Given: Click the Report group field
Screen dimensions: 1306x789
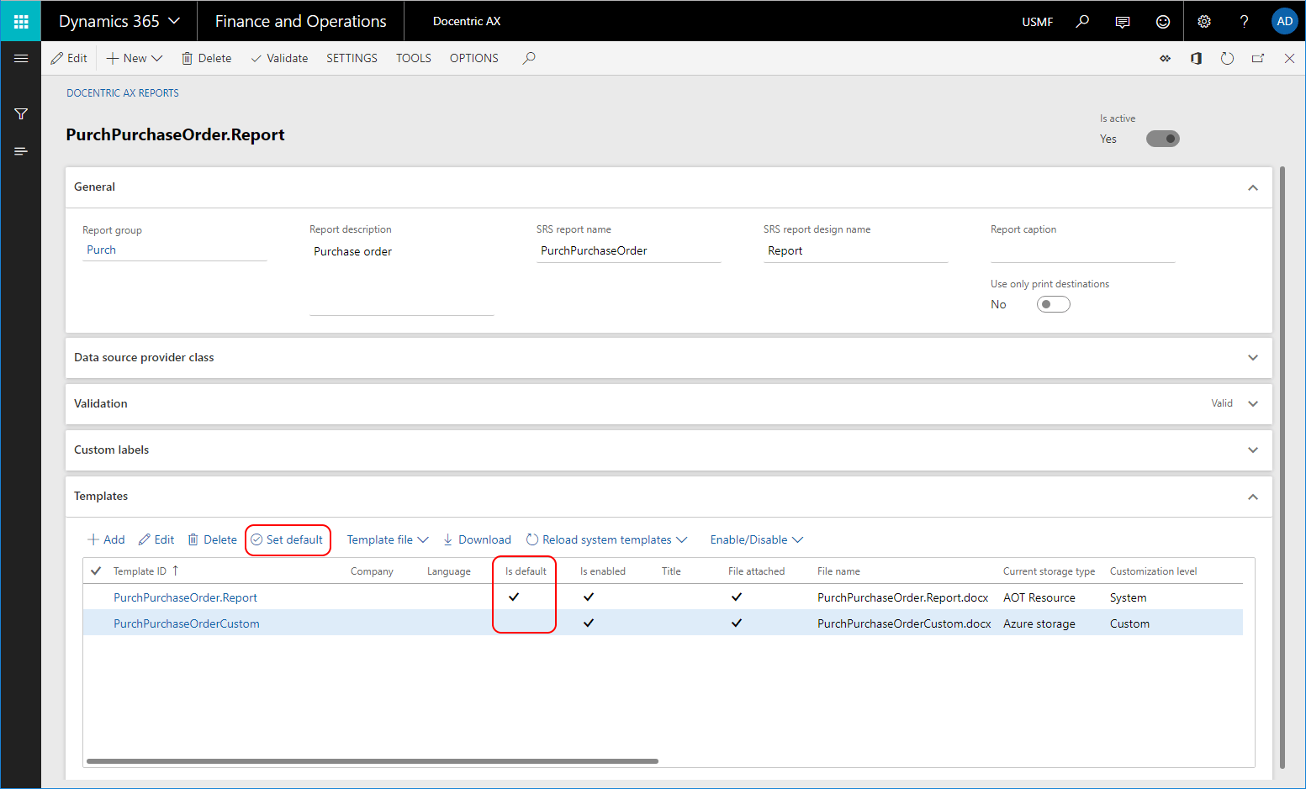Looking at the screenshot, I should (174, 250).
